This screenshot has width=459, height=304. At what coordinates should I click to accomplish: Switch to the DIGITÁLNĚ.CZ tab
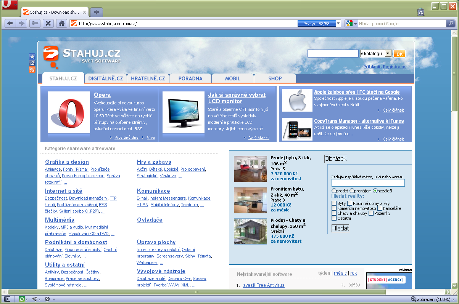pyautogui.click(x=106, y=78)
